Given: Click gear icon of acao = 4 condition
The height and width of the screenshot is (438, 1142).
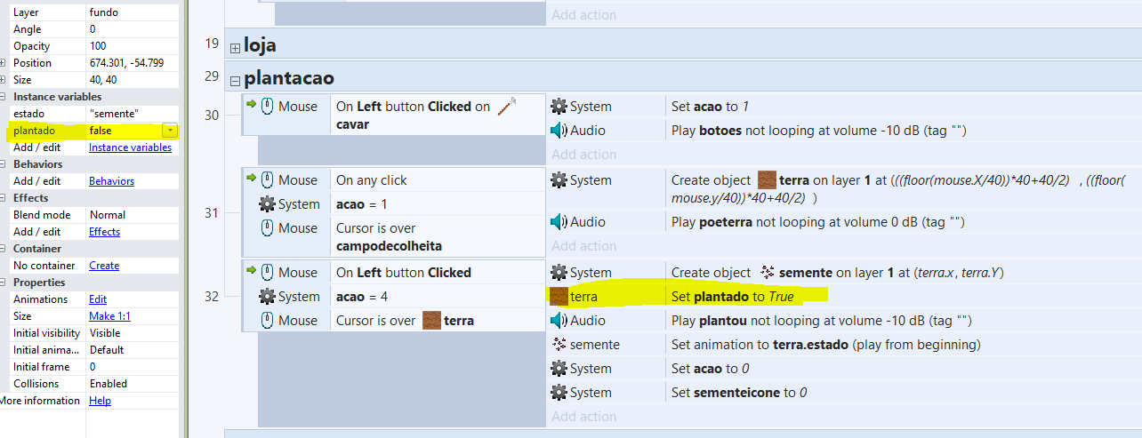Looking at the screenshot, I should pos(267,297).
